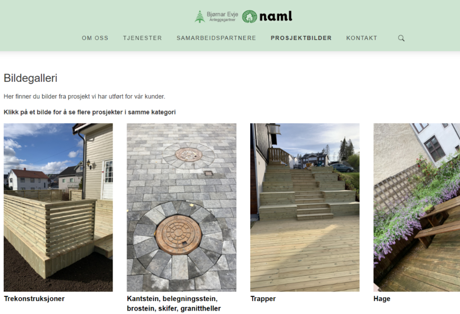Viewport: 460px width, 314px height.
Task: Open the paving stones manhole cover photo
Action: coord(182,207)
